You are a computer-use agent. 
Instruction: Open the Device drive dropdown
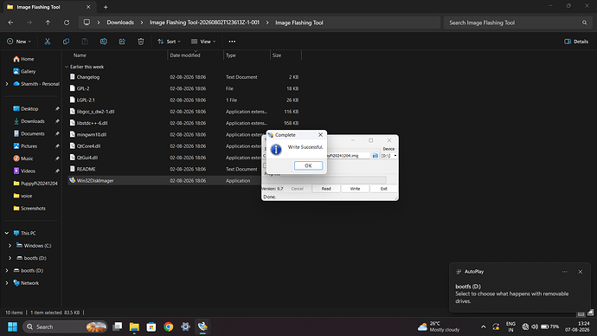coord(388,156)
